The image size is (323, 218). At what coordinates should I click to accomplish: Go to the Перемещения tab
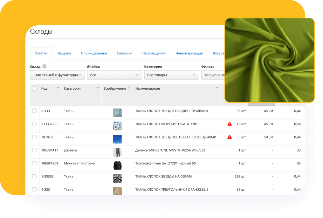tap(154, 53)
